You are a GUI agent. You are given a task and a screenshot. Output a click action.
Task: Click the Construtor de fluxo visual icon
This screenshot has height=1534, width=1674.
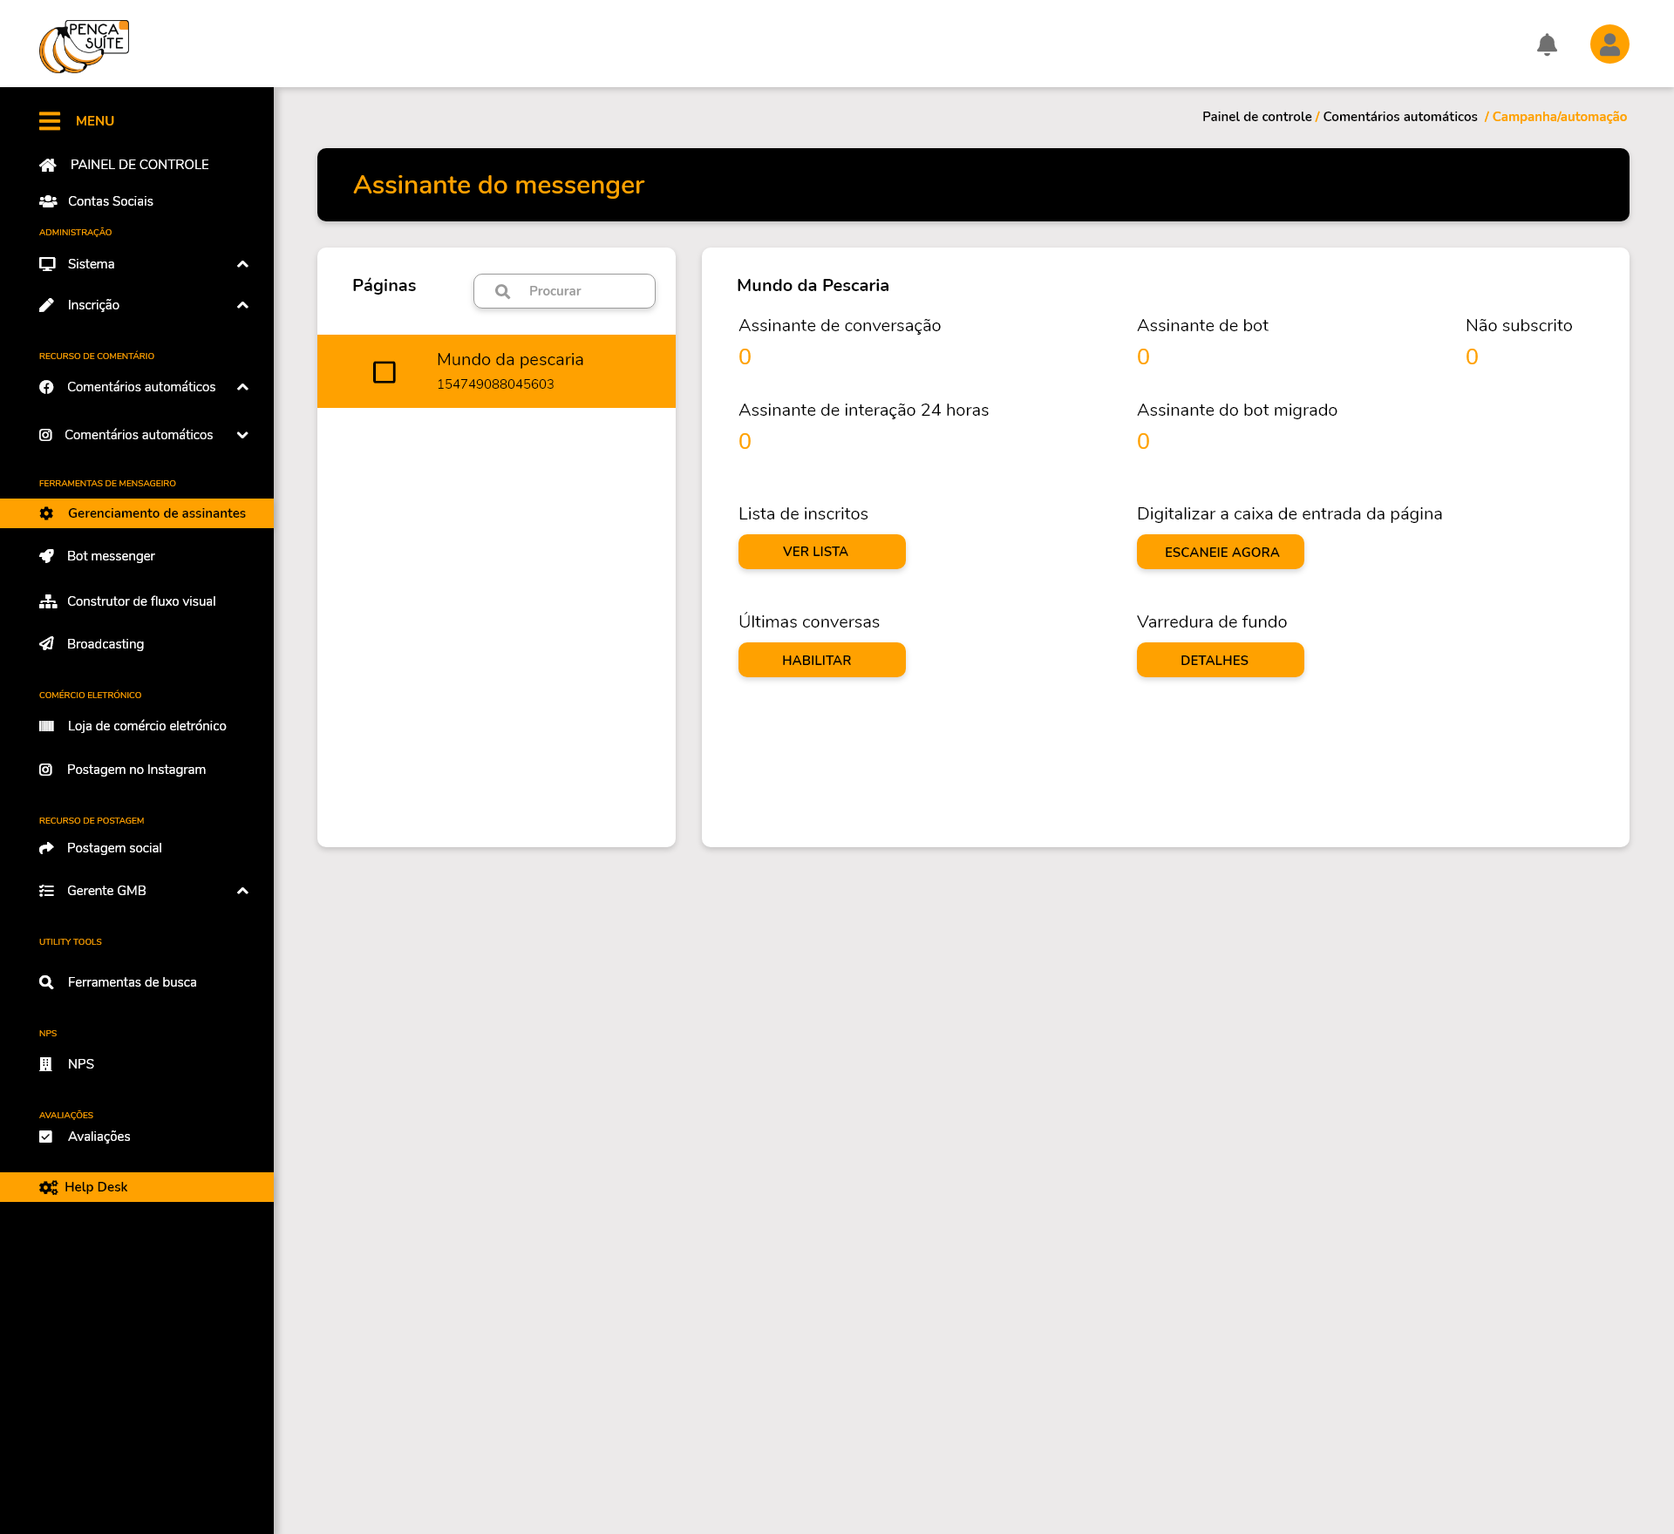(48, 601)
